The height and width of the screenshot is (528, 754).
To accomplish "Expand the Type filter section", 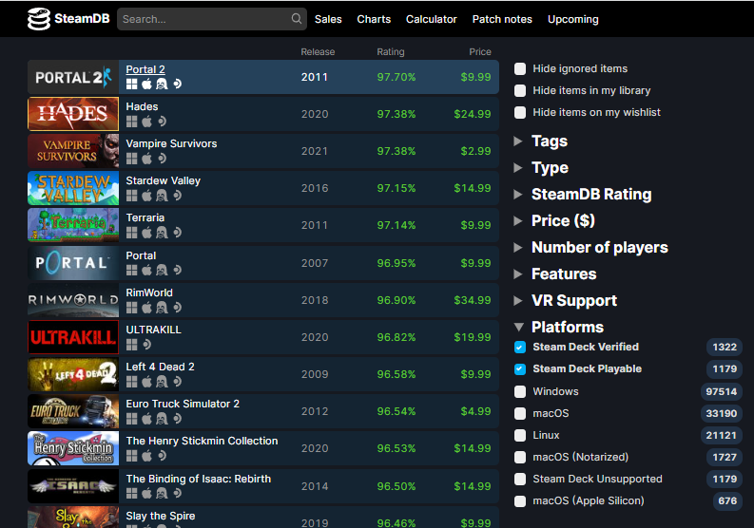I will point(541,168).
